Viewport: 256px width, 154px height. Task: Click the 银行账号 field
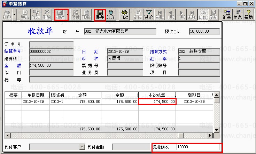[x=199, y=65]
